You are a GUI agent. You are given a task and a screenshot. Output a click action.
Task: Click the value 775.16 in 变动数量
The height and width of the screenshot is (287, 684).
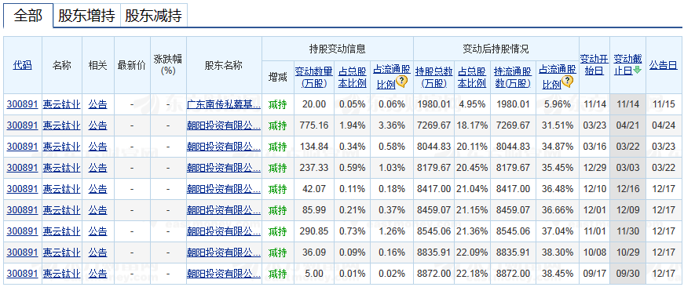pos(314,126)
